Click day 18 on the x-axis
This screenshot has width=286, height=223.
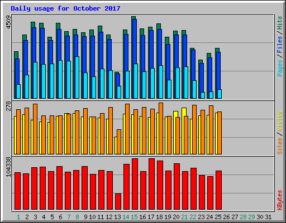pos(159,217)
